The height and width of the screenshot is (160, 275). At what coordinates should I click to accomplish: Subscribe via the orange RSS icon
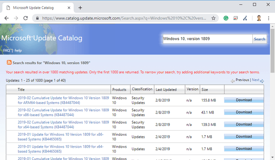pyautogui.click(x=9, y=62)
